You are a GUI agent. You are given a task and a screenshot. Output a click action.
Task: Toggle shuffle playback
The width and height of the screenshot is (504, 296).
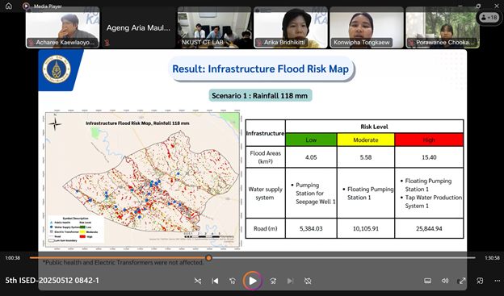(x=198, y=281)
